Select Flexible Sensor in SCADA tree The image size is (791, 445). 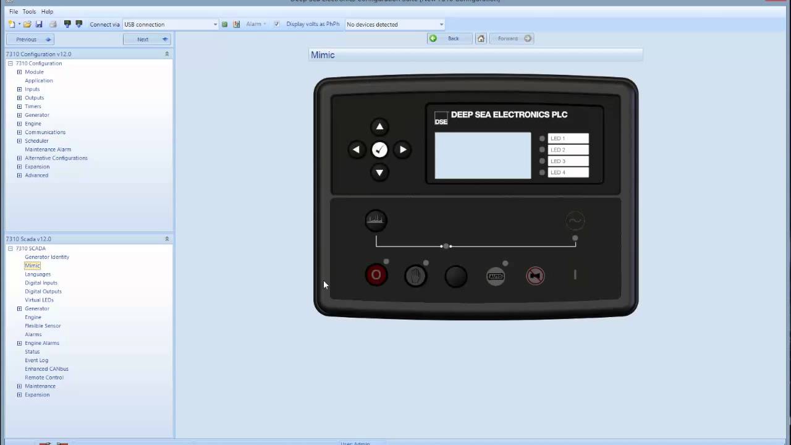tap(43, 326)
